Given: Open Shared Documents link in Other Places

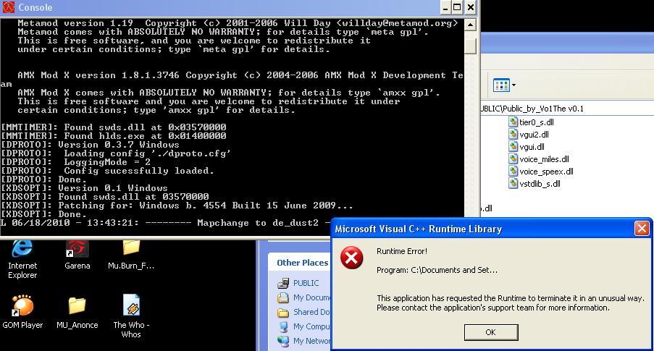Looking at the screenshot, I should 311,312.
